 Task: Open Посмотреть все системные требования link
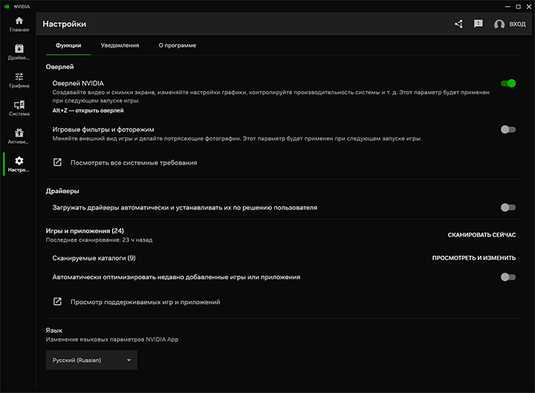[134, 163]
